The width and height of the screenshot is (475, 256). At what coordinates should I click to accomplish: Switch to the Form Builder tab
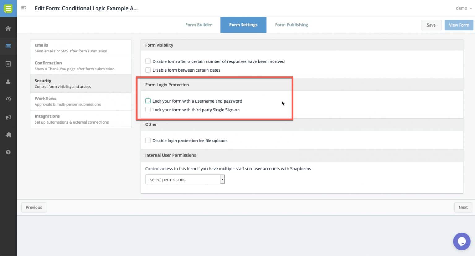coord(198,25)
